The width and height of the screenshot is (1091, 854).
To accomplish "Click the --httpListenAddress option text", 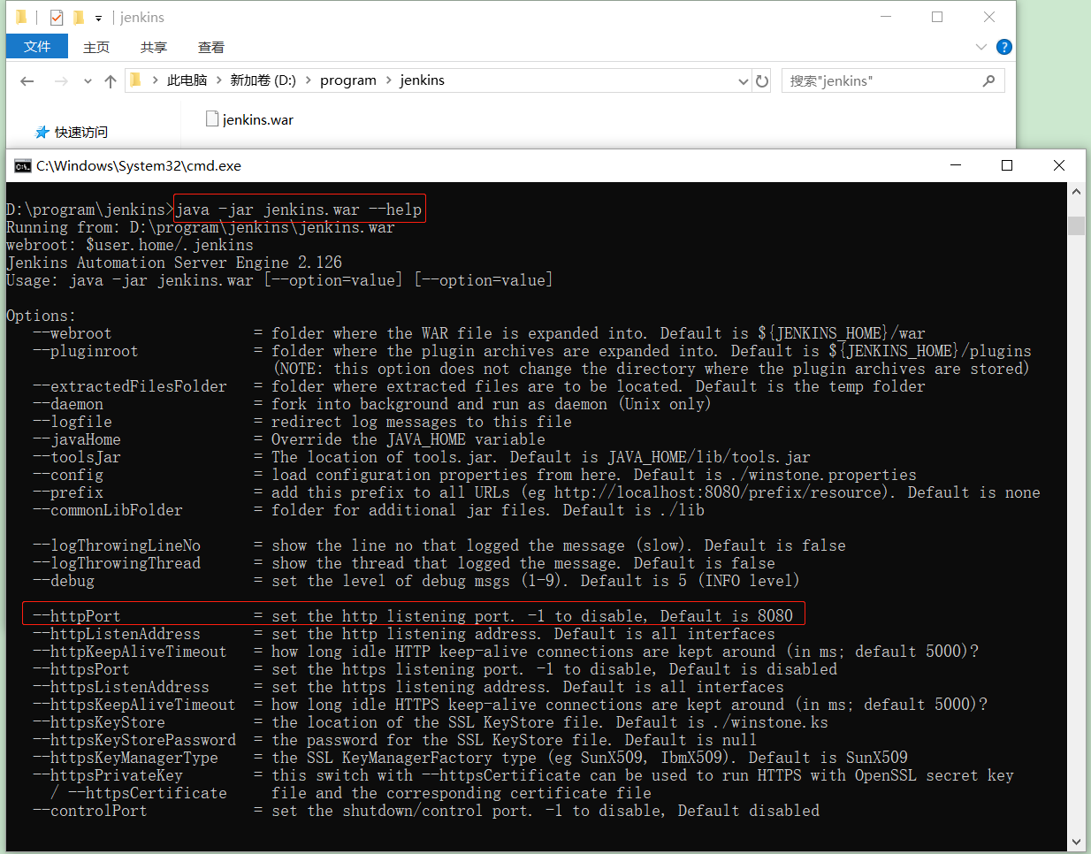I will [x=116, y=634].
